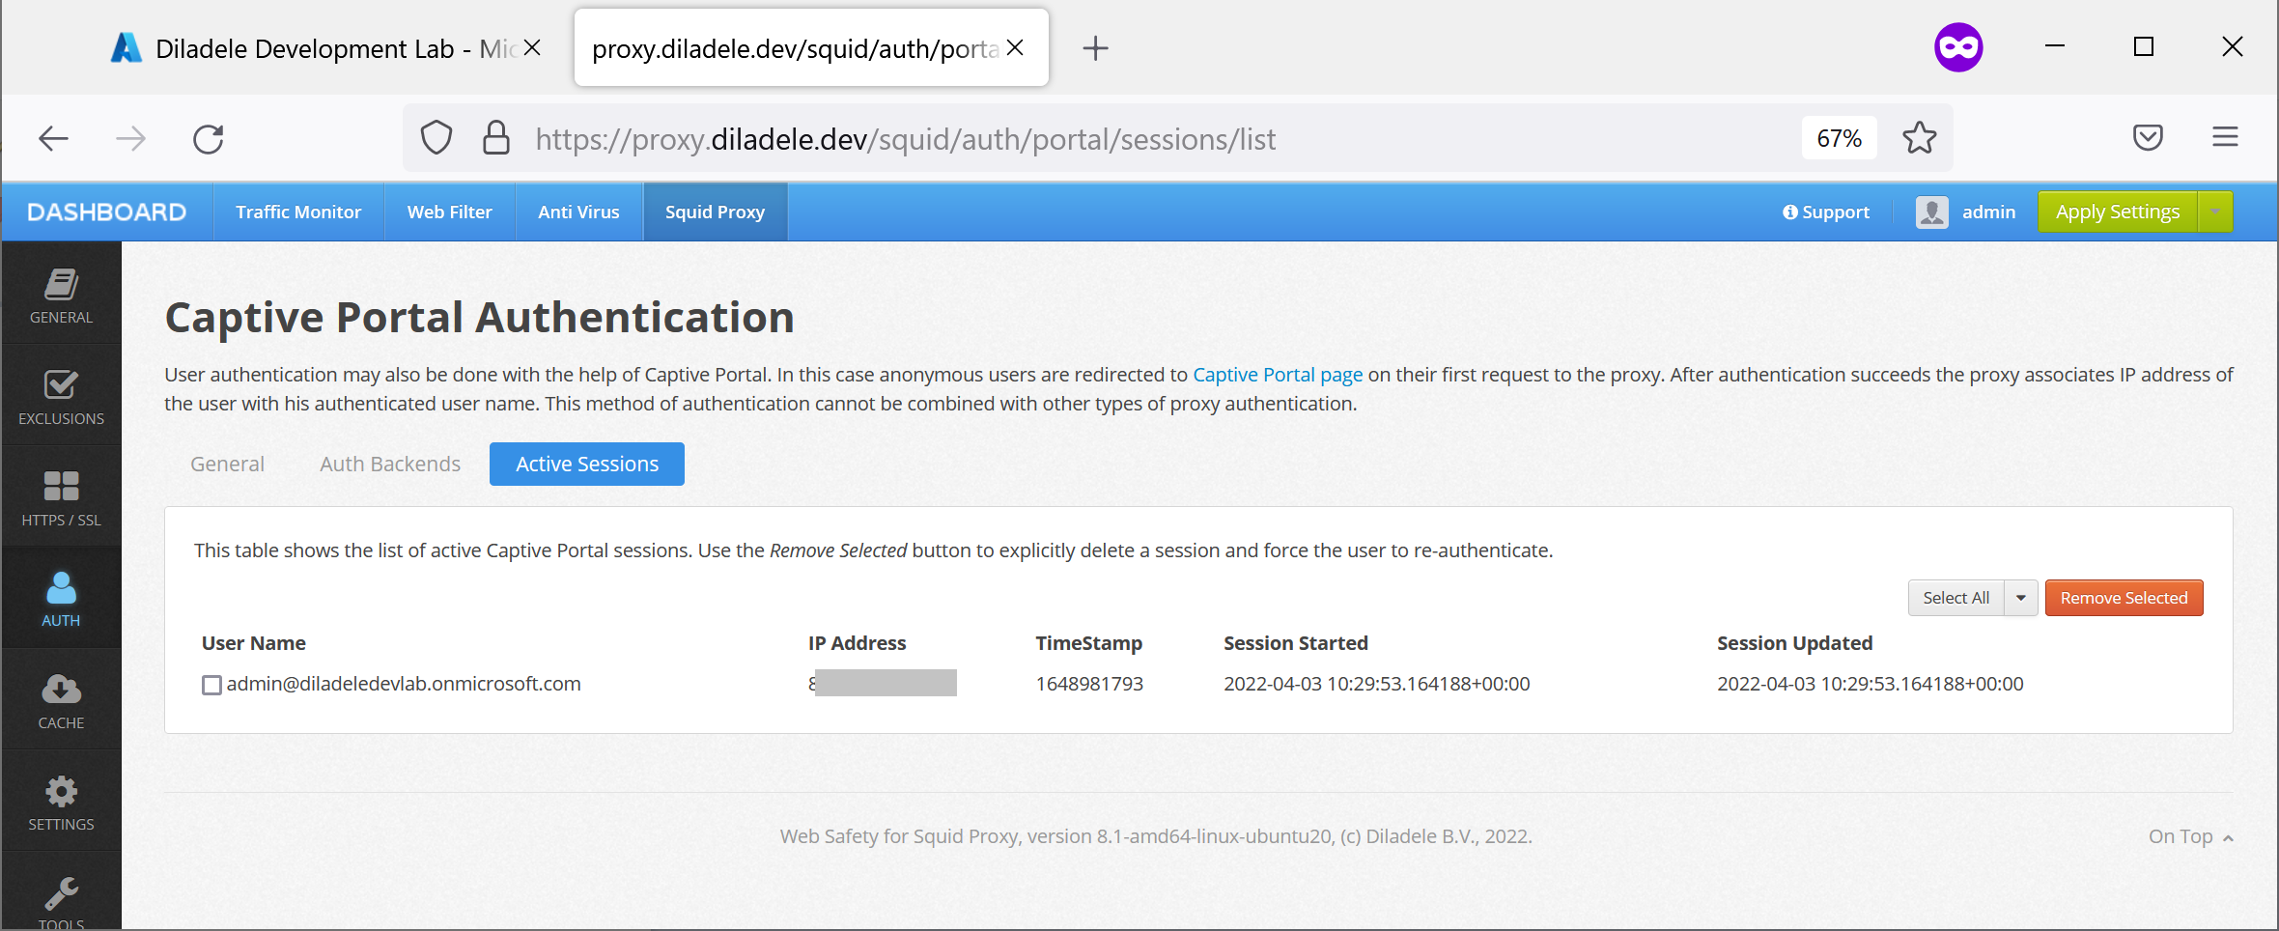
Task: Select the Active Sessions tab
Action: tap(587, 464)
